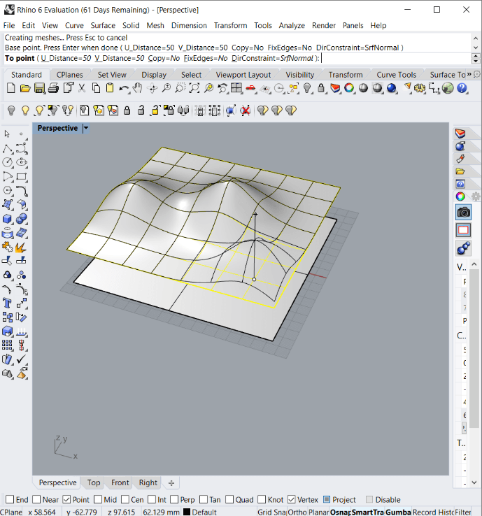Click the Default layer color swatch

187,513
